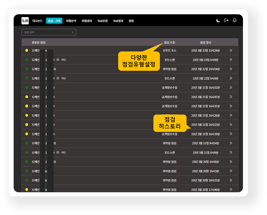Click the 매일 clock icon on the 3월 23일 0시9분 row
Image resolution: width=267 pixels, height=215 pixels.
pyautogui.click(x=57, y=60)
